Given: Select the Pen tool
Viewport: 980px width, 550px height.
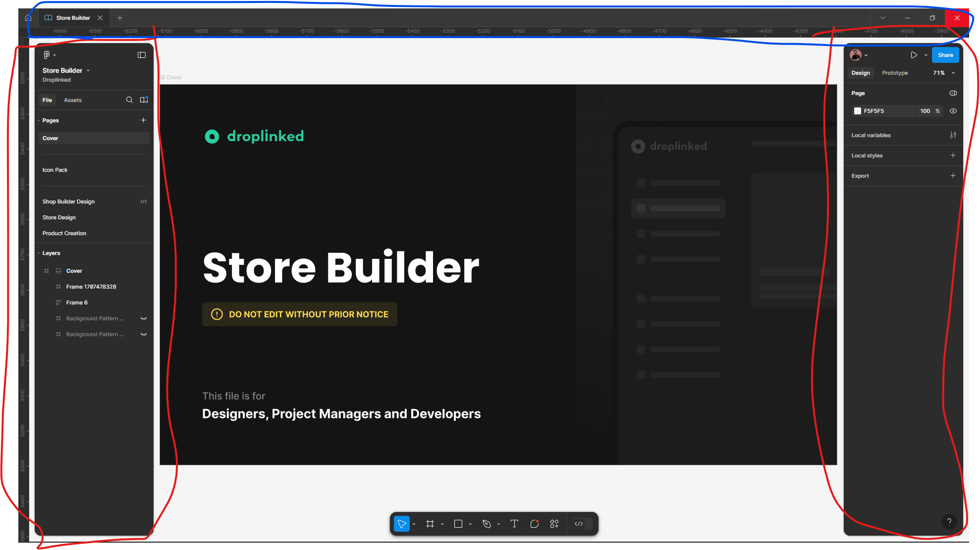Looking at the screenshot, I should click(x=487, y=524).
